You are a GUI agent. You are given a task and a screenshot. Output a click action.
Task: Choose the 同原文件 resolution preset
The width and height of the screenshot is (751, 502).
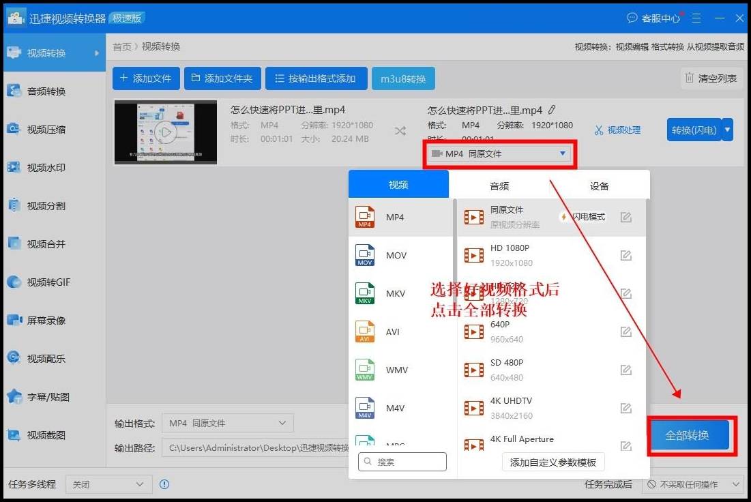[552, 217]
